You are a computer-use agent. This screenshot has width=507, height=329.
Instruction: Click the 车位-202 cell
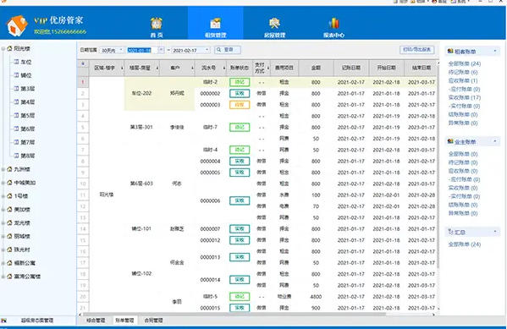click(141, 93)
